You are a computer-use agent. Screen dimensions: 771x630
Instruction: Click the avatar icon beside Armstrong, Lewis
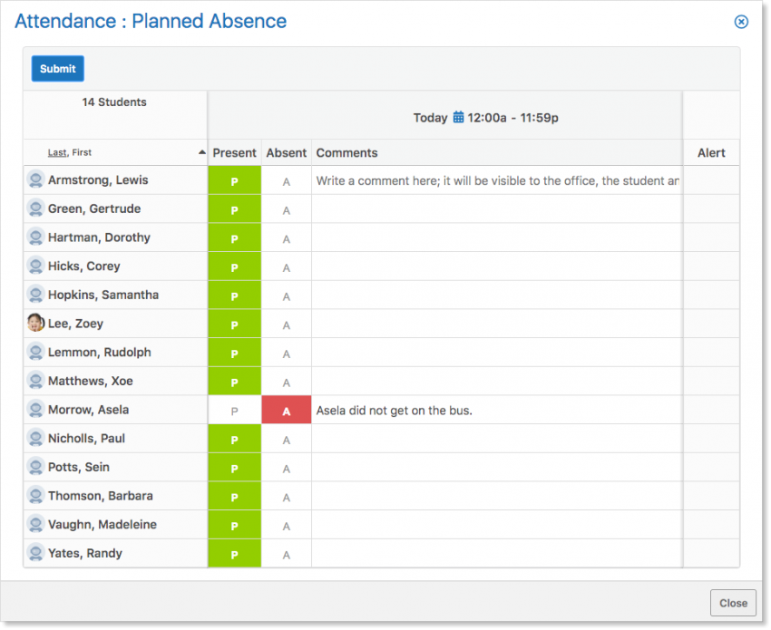tap(35, 179)
